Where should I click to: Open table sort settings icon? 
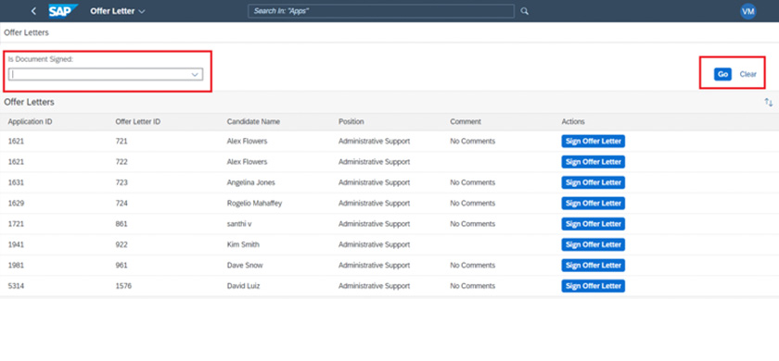pos(769,102)
